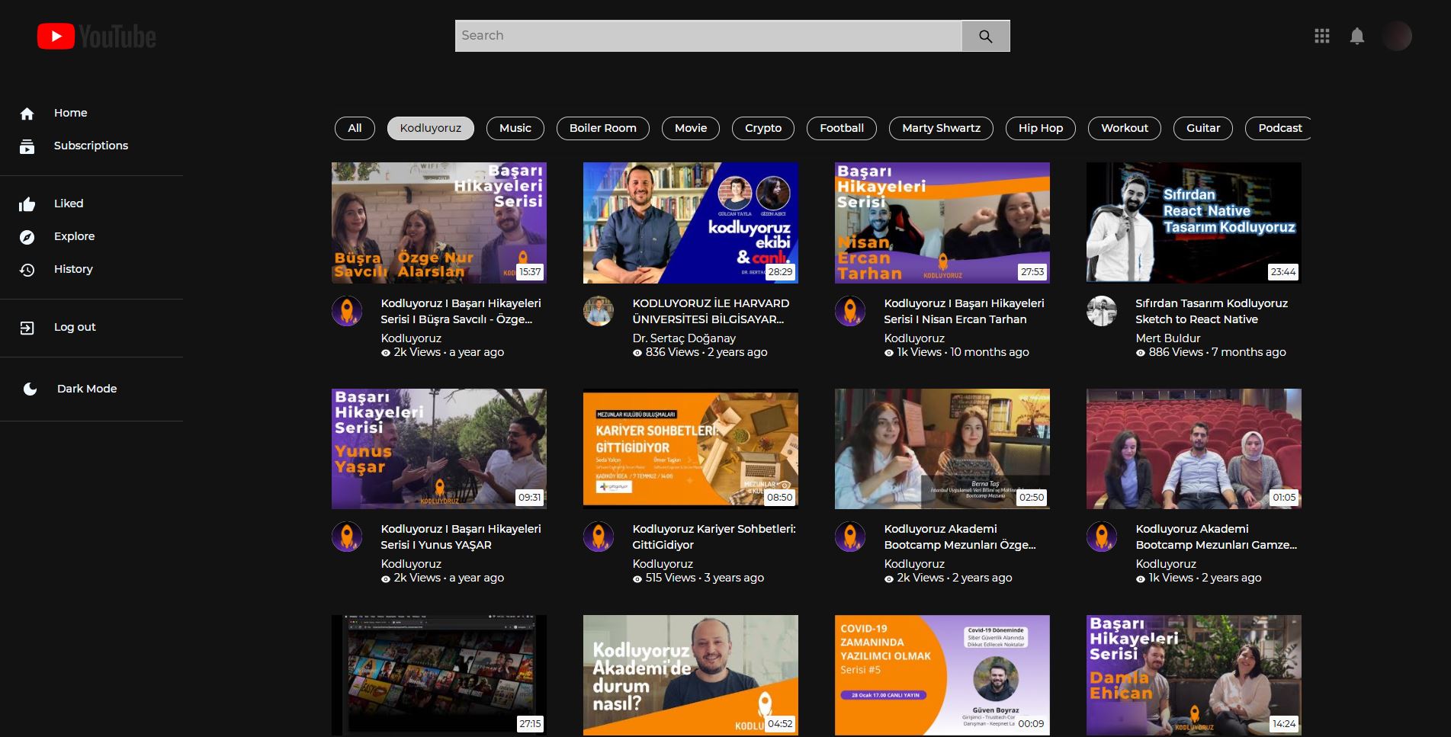Click the History clock icon
Screen dimensions: 1451x737
point(27,268)
